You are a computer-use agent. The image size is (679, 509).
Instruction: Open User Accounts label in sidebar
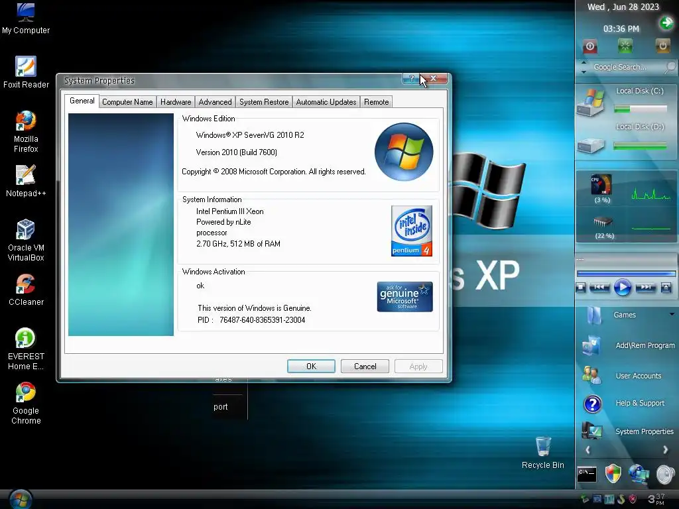point(639,376)
